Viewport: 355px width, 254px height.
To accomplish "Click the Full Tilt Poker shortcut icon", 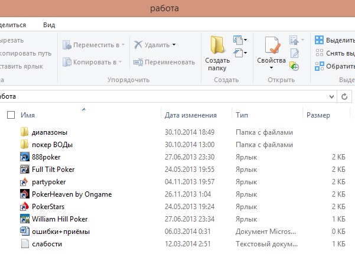I will (x=25, y=169).
